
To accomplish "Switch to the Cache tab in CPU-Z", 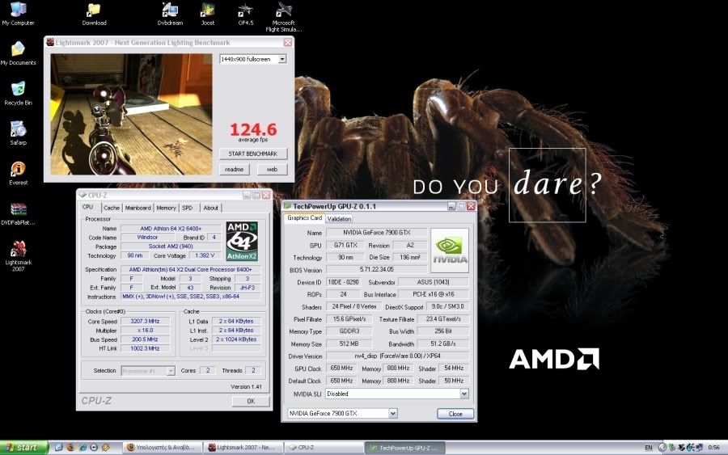I will click(x=112, y=208).
